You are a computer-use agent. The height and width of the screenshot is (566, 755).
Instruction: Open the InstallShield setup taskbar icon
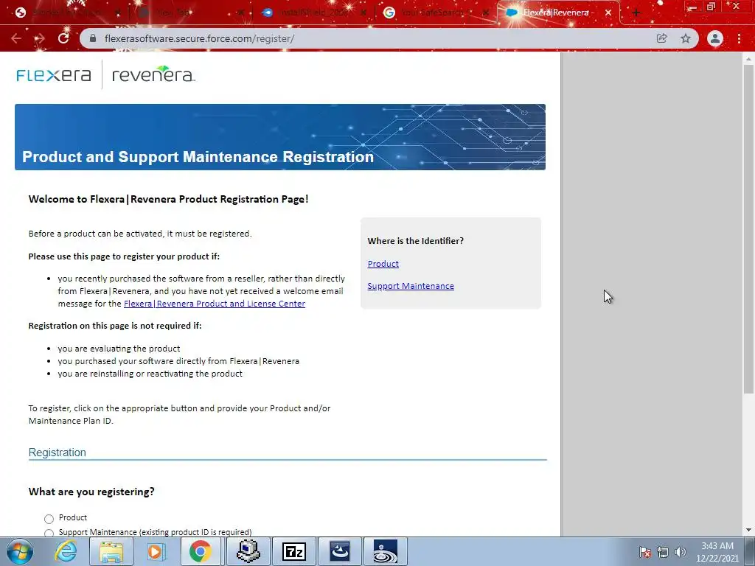tap(340, 551)
